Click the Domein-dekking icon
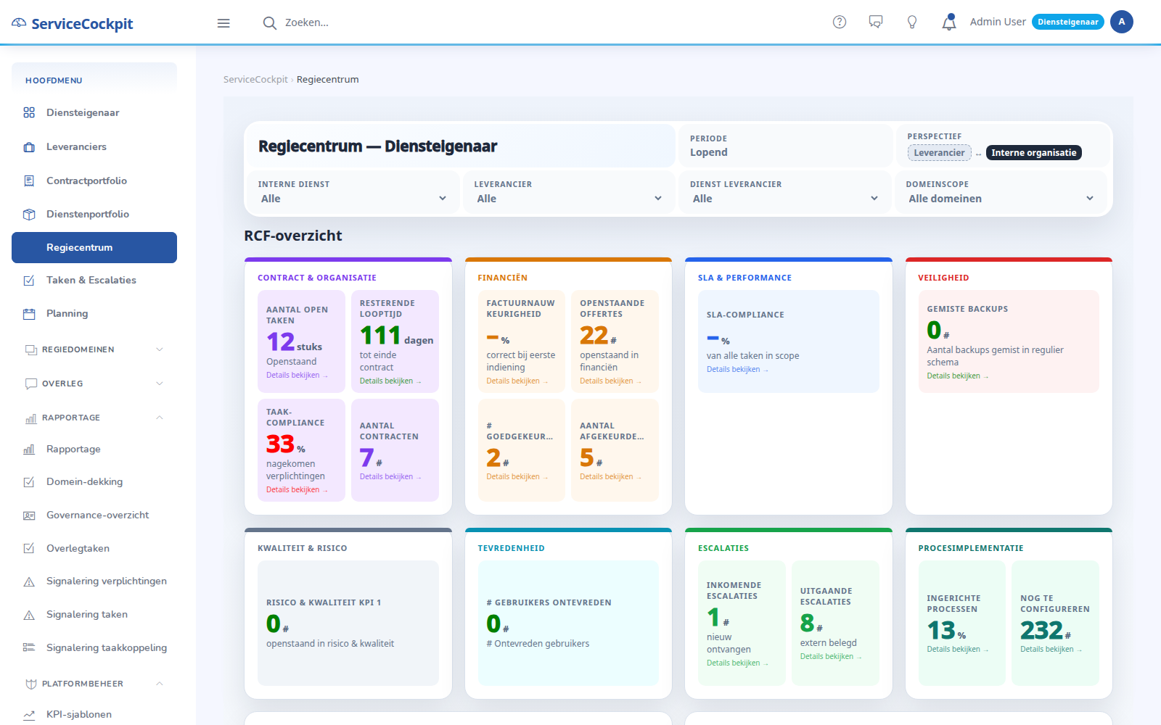 (x=29, y=482)
